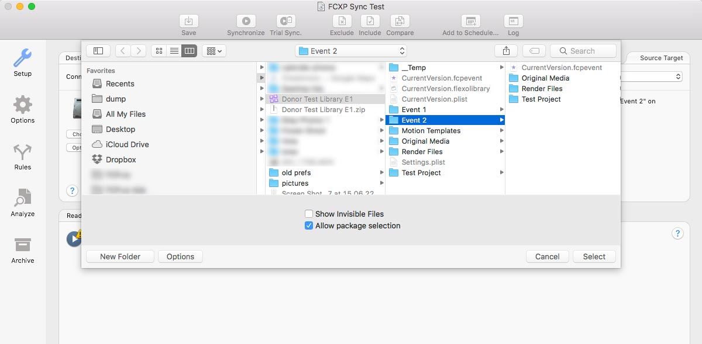Image resolution: width=702 pixels, height=344 pixels.
Task: Expand the Event 1 folder arrow
Action: pos(501,110)
